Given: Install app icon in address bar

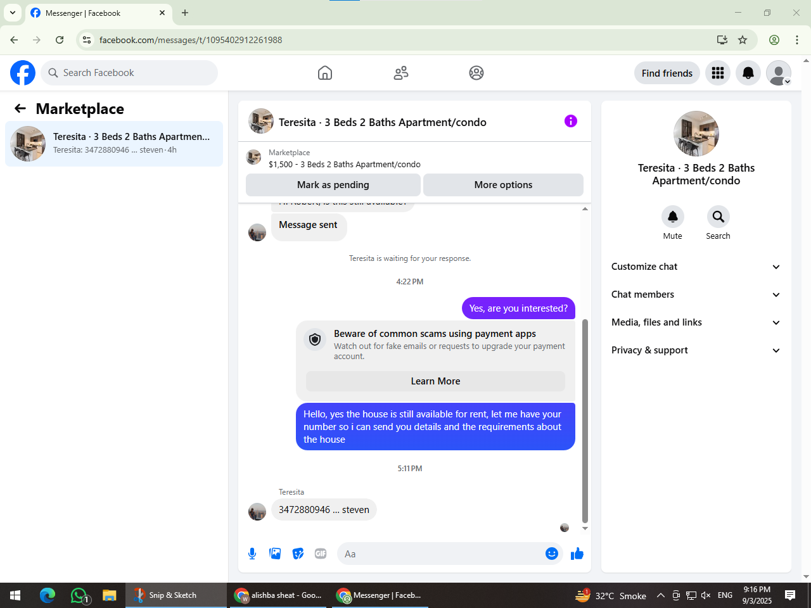Looking at the screenshot, I should pos(722,40).
